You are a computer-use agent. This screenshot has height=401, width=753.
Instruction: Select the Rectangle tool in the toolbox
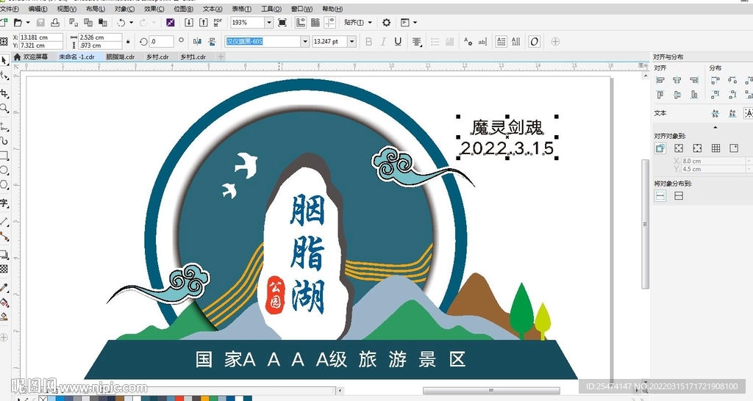[4, 156]
